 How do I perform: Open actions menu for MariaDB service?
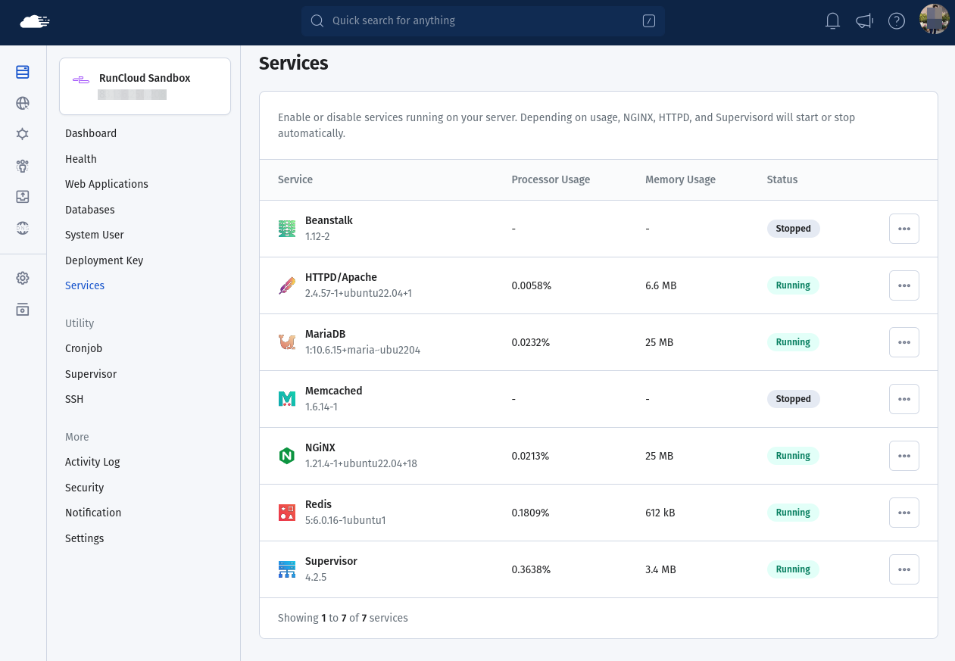point(904,342)
